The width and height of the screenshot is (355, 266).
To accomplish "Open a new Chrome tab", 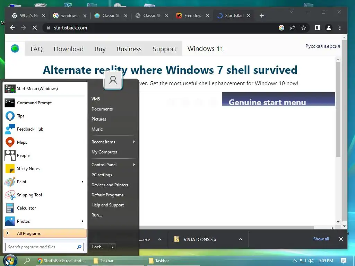I will (x=261, y=15).
